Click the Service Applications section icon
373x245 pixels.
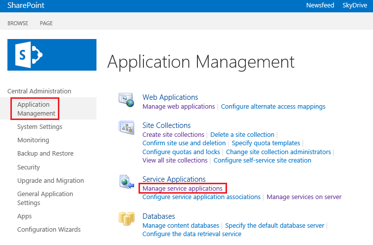point(126,181)
